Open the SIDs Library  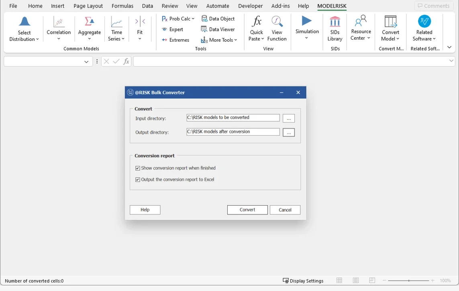click(x=335, y=29)
